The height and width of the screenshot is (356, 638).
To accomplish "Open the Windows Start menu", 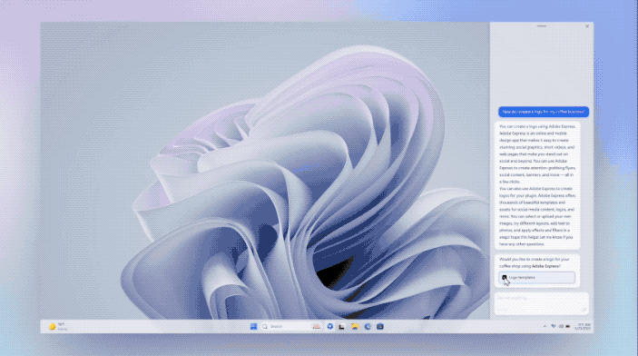I will point(253,326).
